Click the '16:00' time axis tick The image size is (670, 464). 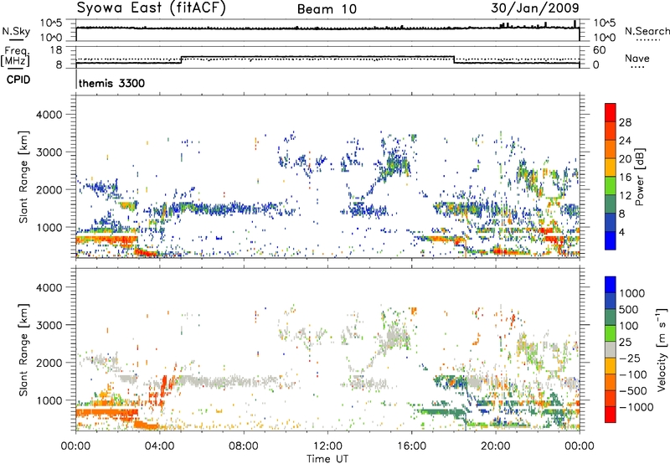(411, 446)
